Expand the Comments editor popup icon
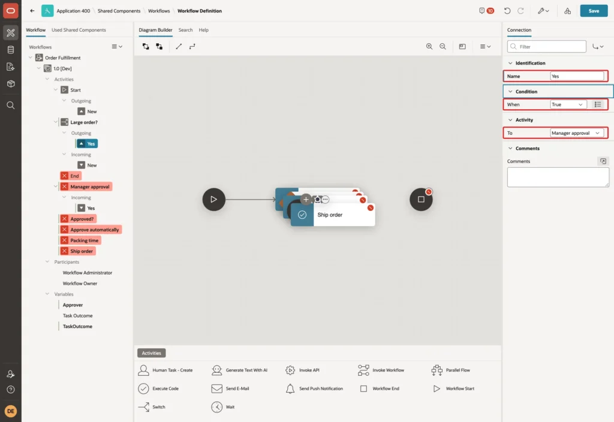614x422 pixels. (603, 161)
